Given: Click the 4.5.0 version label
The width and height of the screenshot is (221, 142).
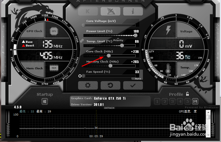Looking at the screenshot, I should [x=18, y=107].
